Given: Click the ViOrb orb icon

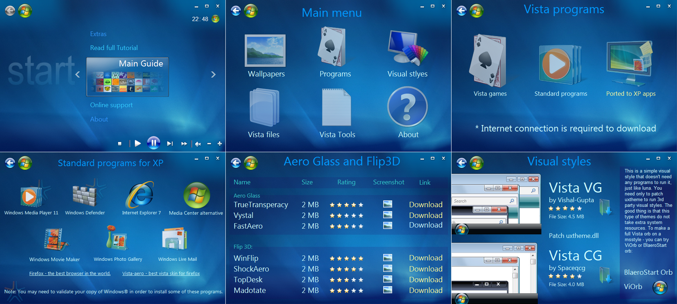Looking at the screenshot, I should 660,288.
